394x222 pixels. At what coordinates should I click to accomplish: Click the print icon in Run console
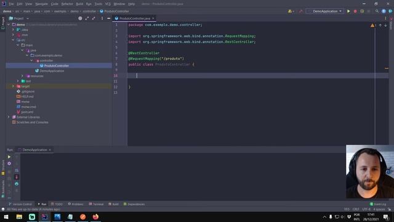(17, 184)
